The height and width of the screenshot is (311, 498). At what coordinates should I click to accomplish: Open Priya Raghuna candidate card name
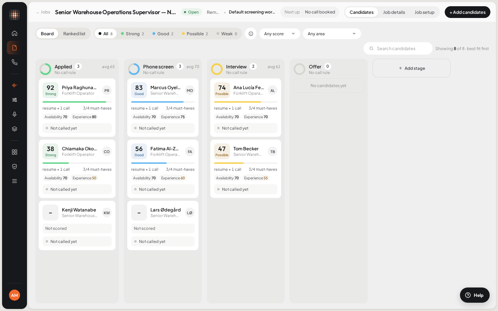79,87
